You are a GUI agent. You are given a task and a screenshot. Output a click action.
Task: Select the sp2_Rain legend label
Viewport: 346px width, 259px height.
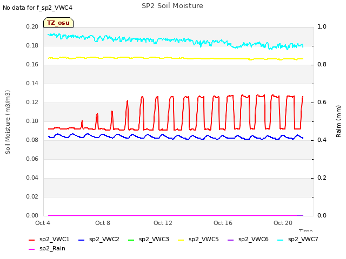(x=52, y=249)
